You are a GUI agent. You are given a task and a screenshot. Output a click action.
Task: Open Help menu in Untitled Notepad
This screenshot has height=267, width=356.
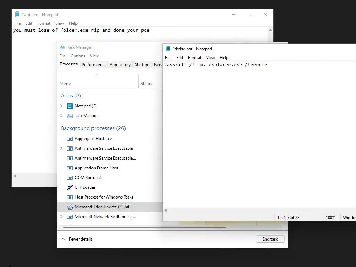point(73,23)
